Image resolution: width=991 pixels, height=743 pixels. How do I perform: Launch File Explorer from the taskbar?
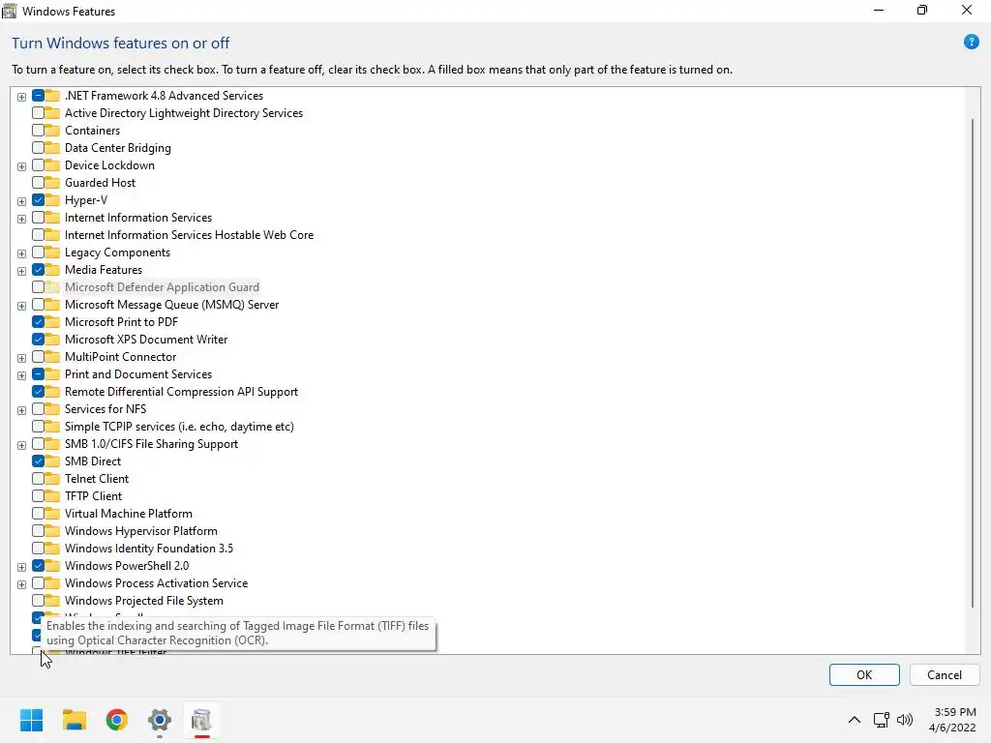coord(74,720)
